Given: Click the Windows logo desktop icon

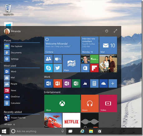Looking at the screenshot, I should [x=8, y=26].
